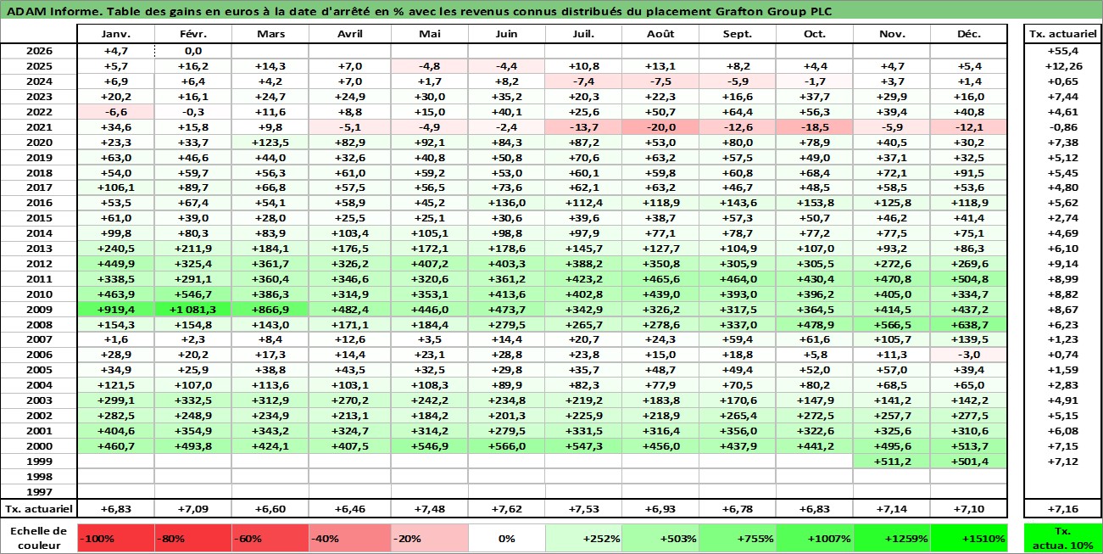Click the +546,7 cell for February 2010

pos(193,294)
